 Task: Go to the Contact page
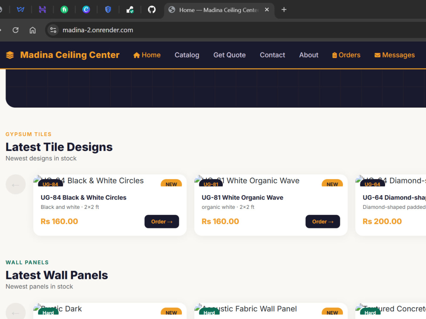[x=273, y=55]
